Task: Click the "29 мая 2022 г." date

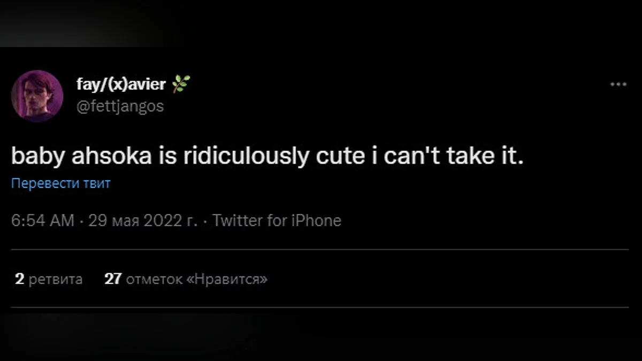Action: 143,221
